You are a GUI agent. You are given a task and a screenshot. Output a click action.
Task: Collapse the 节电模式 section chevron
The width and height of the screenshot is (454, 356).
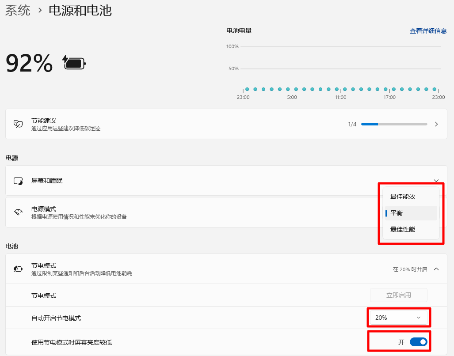[436, 269]
